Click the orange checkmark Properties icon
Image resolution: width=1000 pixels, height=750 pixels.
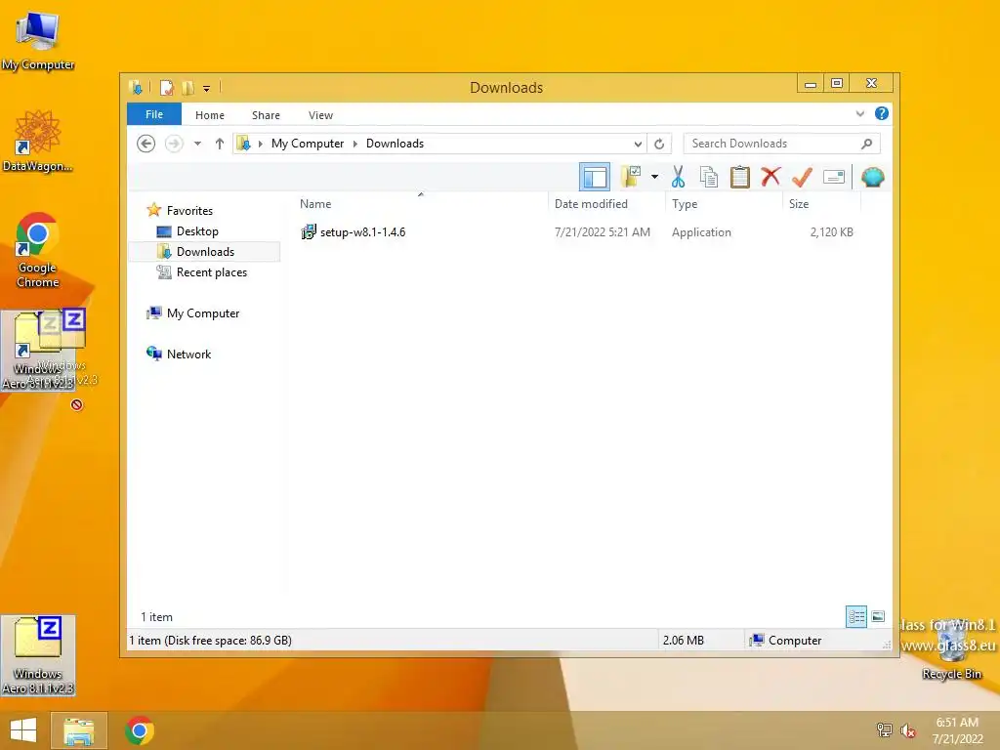point(802,177)
